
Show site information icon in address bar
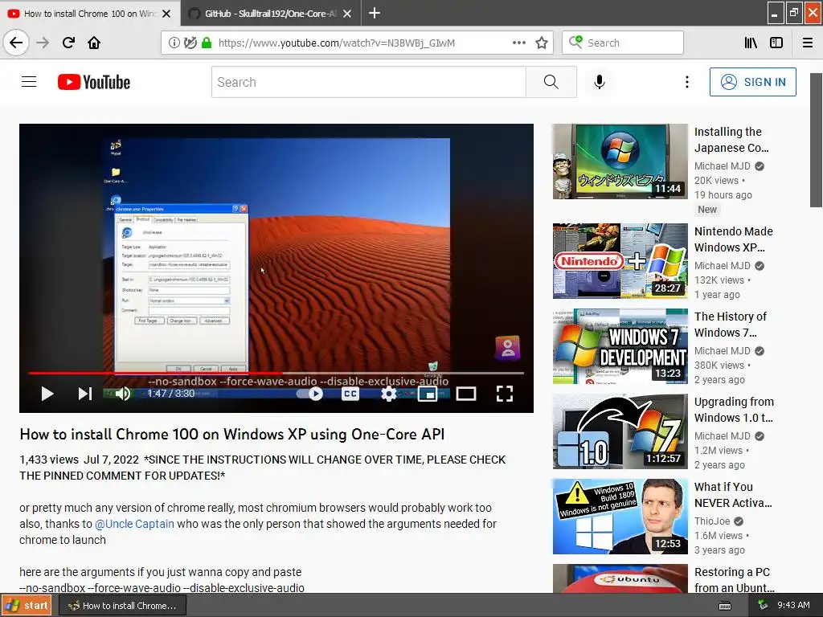pos(174,43)
